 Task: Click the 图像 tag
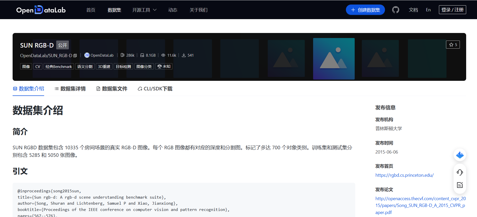click(26, 66)
